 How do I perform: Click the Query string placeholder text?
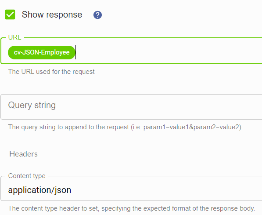click(x=32, y=106)
